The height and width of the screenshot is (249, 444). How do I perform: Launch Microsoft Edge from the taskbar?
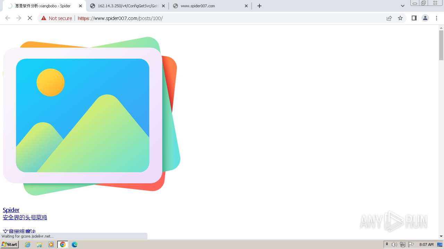(75, 245)
